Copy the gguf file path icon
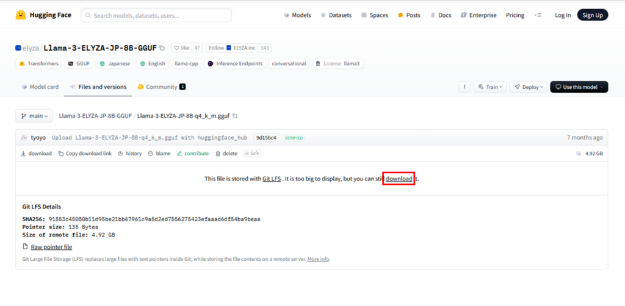Image resolution: width=625 pixels, height=306 pixels. pyautogui.click(x=235, y=116)
